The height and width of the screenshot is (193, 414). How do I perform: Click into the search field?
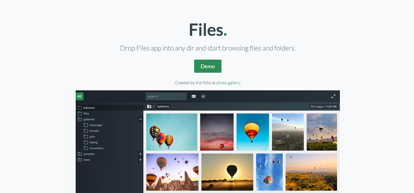pos(166,96)
